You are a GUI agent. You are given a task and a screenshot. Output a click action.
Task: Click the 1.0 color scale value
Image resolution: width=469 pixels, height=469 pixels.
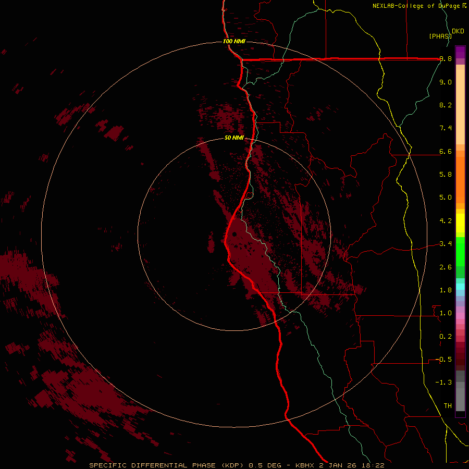tap(446, 313)
